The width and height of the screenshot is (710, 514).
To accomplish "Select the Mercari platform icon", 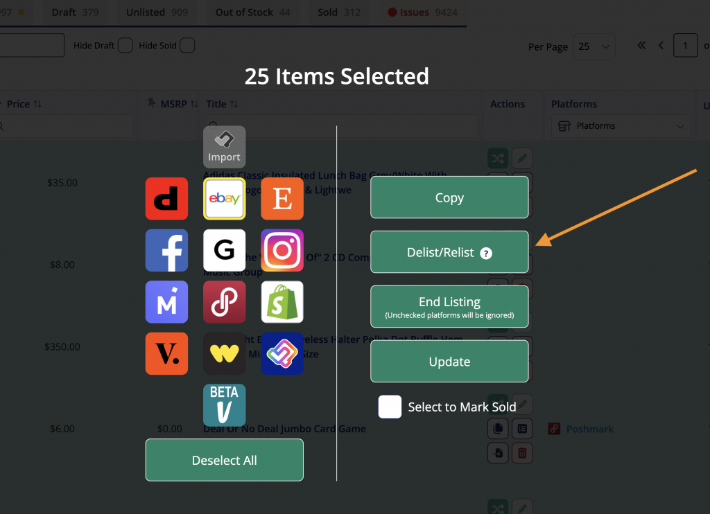I will pos(166,302).
